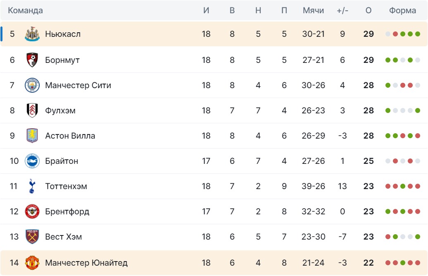Click the Bournemouth club crest icon
The height and width of the screenshot is (276, 428).
click(x=32, y=60)
